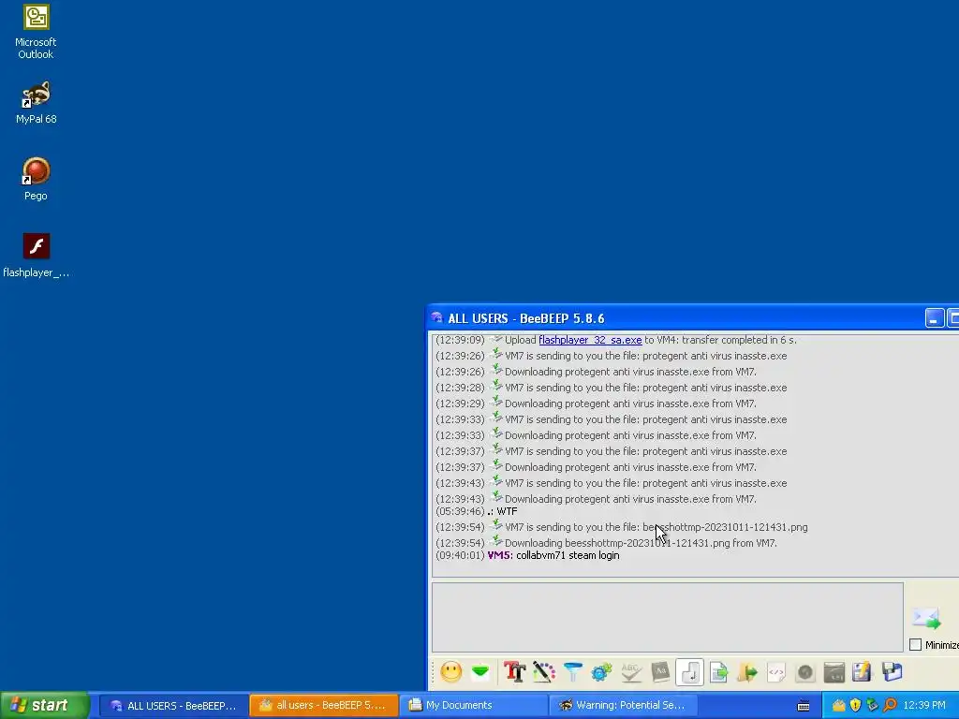Image resolution: width=959 pixels, height=719 pixels.
Task: Click the MyPal 68 desktop shortcut
Action: 37,103
